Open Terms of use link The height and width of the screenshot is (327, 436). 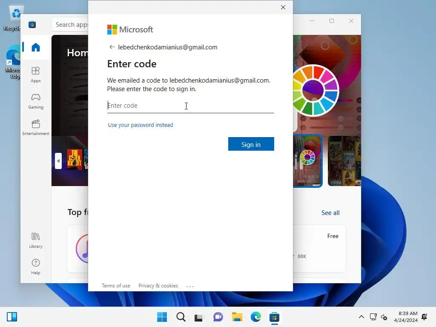pos(116,286)
